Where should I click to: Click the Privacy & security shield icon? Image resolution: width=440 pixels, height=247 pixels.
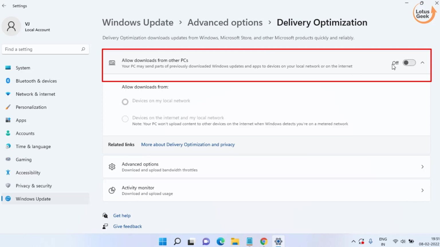[8, 186]
